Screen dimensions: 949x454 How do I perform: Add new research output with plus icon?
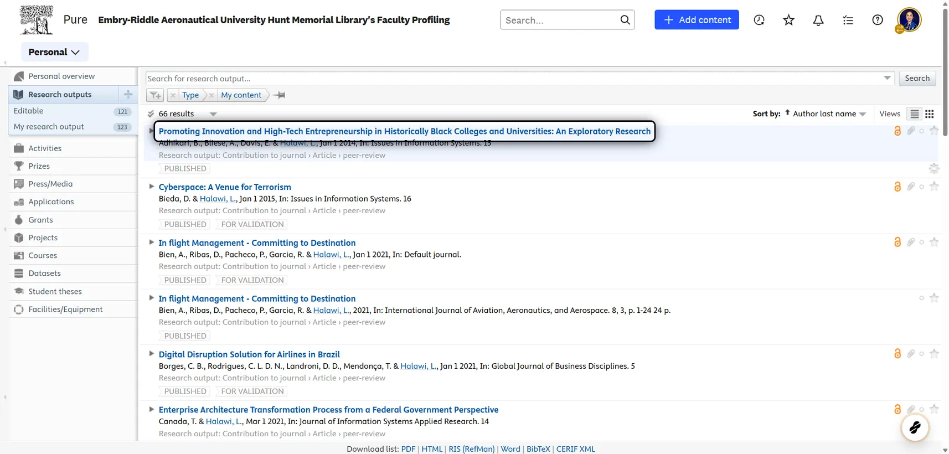pyautogui.click(x=128, y=94)
